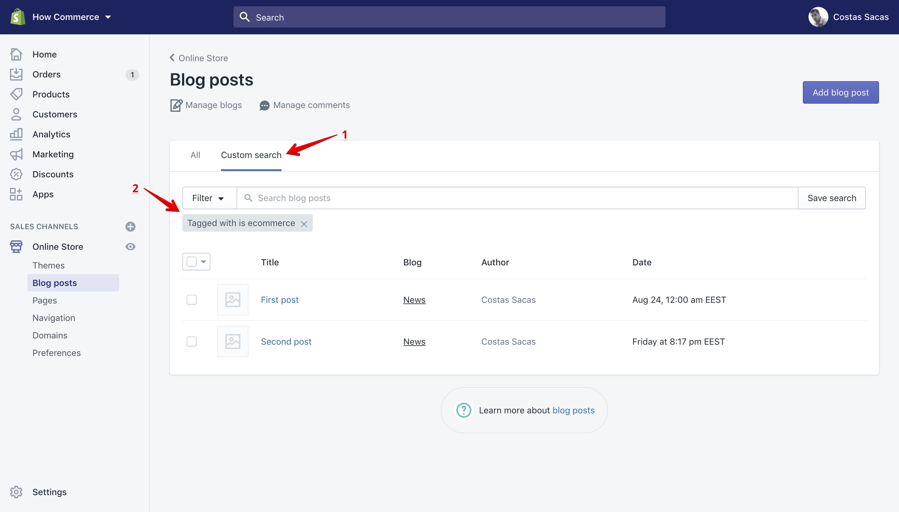Click the Orders count badge
The width and height of the screenshot is (899, 512).
click(x=132, y=75)
